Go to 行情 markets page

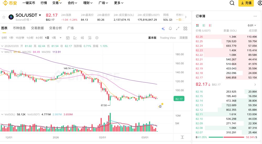(x=44, y=3)
